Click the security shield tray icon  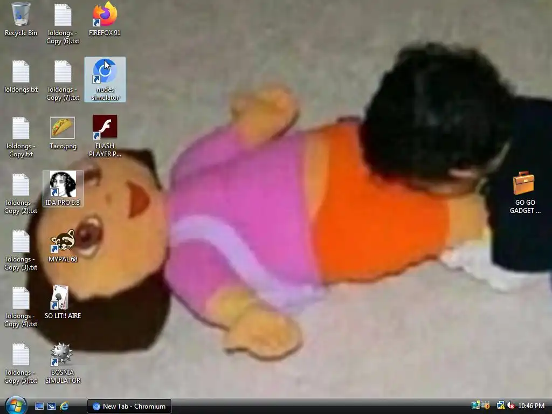click(486, 405)
